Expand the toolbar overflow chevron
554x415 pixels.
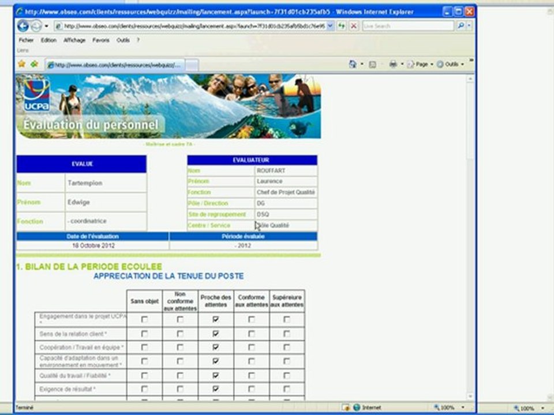click(x=471, y=61)
